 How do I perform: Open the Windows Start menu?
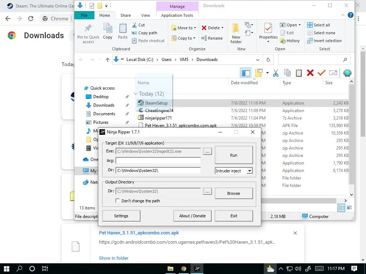pos(6,269)
